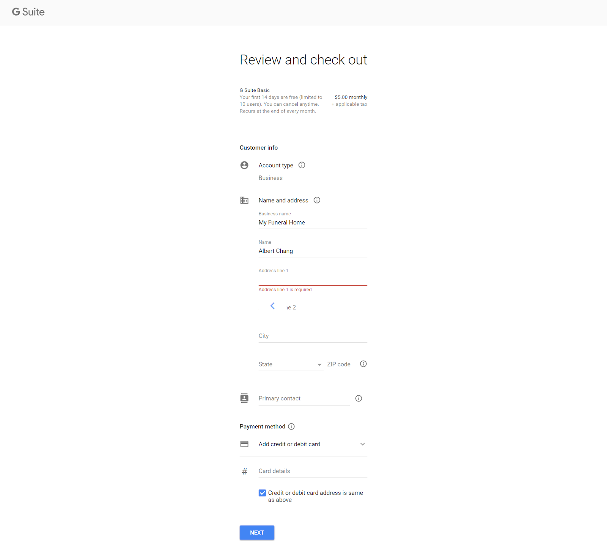Viewport: 607px width, 558px height.
Task: Click the + applicable tax text
Action: point(349,104)
